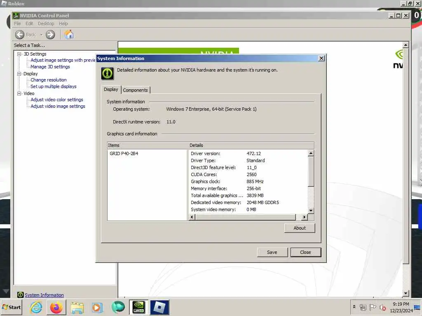Image resolution: width=422 pixels, height=316 pixels.
Task: Close System Information dialog with X
Action: point(321,58)
